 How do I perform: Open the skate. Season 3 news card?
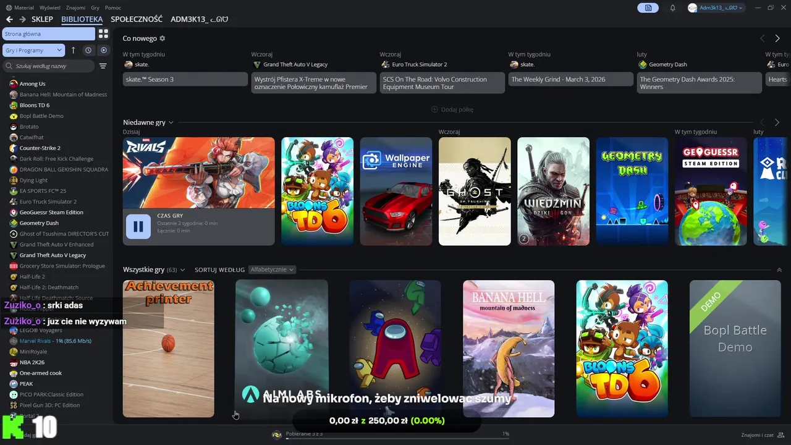(x=185, y=79)
